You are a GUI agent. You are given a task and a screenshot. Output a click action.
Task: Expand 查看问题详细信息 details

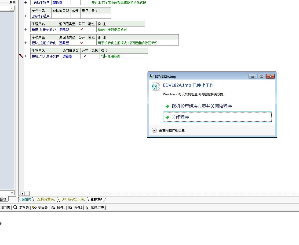pos(154,130)
